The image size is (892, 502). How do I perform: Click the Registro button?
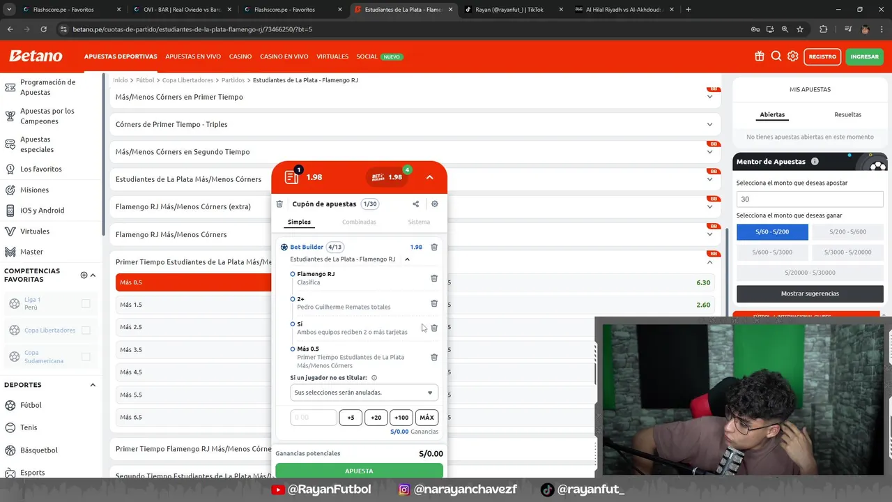[822, 56]
